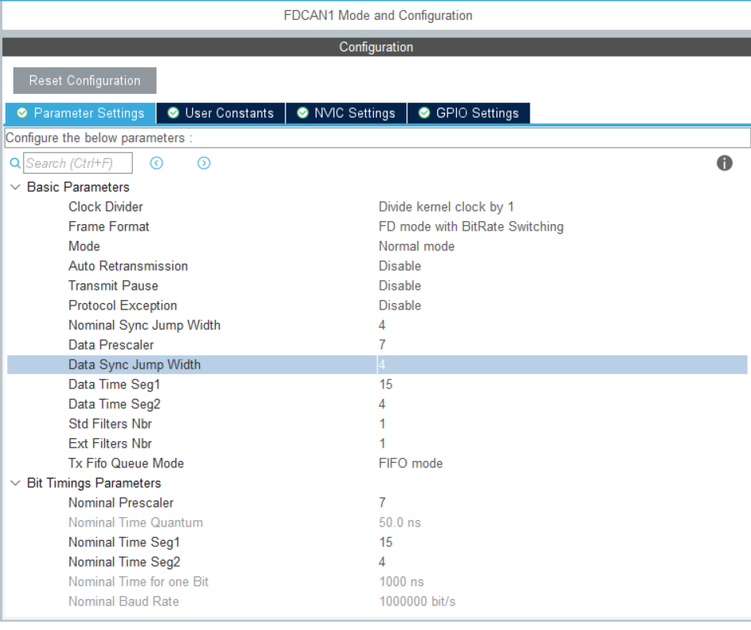This screenshot has width=751, height=630.
Task: Switch to the GPIO Settings tab
Action: click(x=475, y=113)
